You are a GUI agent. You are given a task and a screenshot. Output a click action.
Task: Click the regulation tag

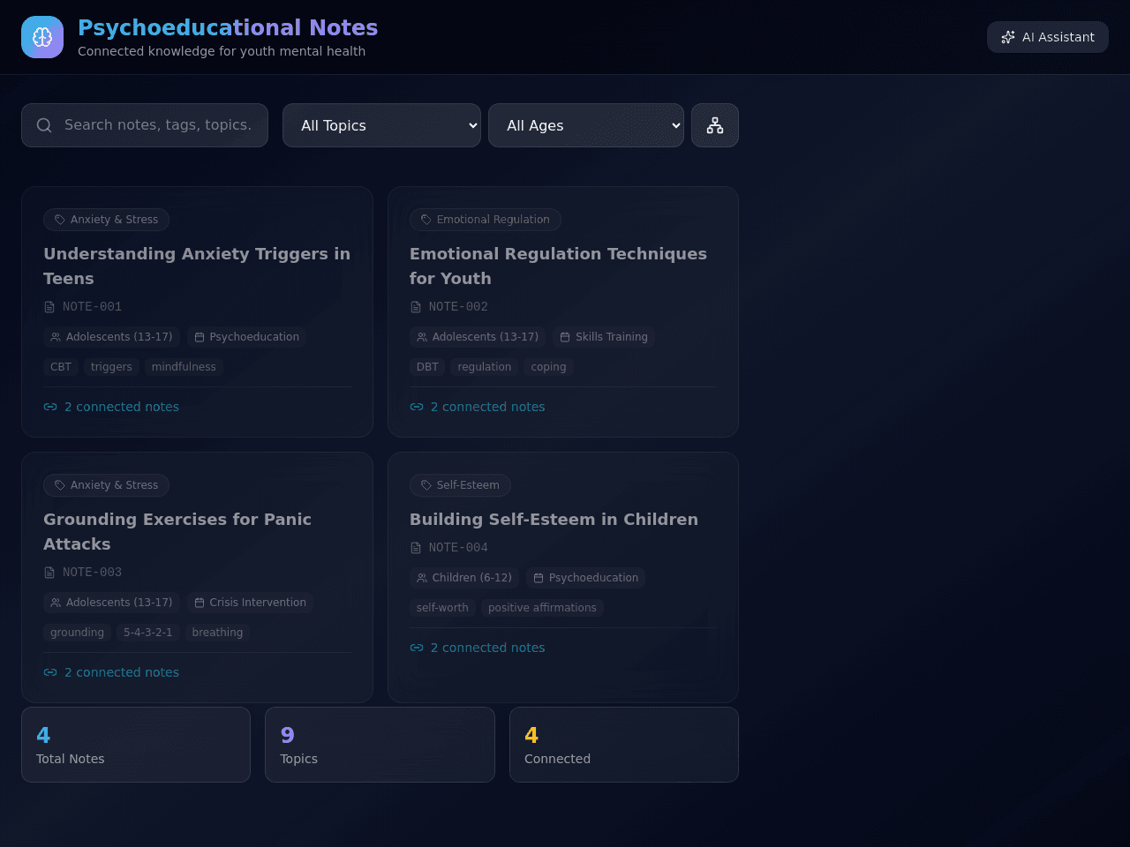click(x=485, y=367)
